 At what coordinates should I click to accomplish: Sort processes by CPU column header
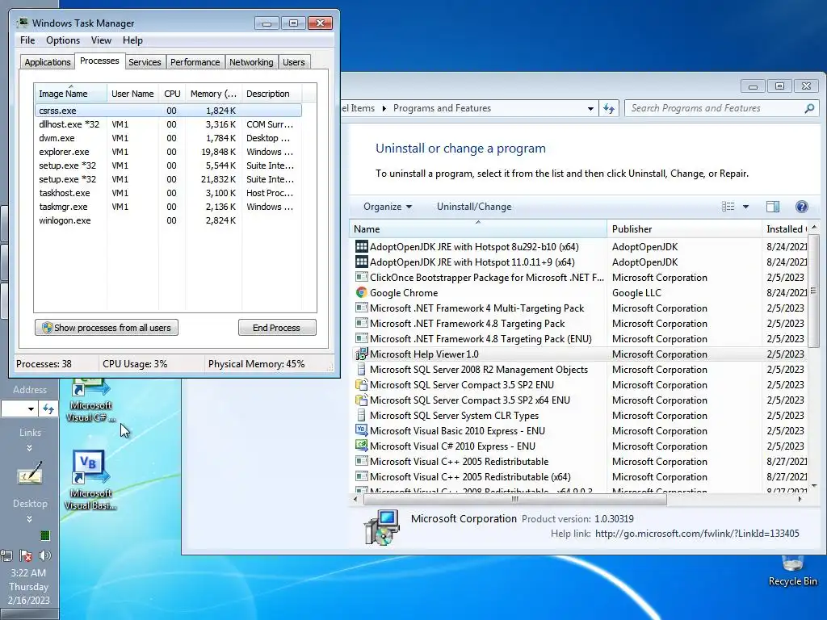coord(172,94)
